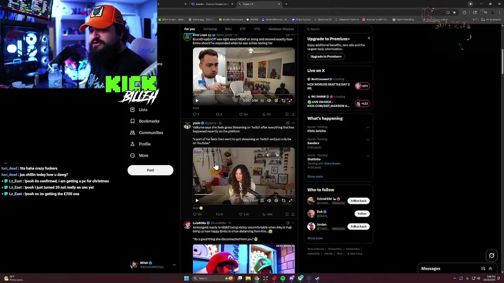Enter fullscreen on Valkyrae video
504x283 pixels.
point(290,200)
